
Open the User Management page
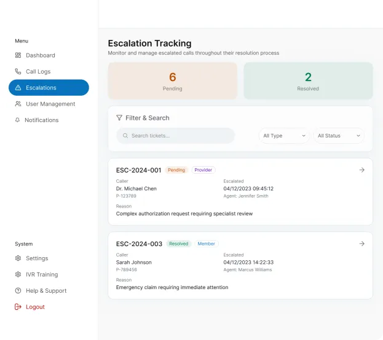[50, 104]
